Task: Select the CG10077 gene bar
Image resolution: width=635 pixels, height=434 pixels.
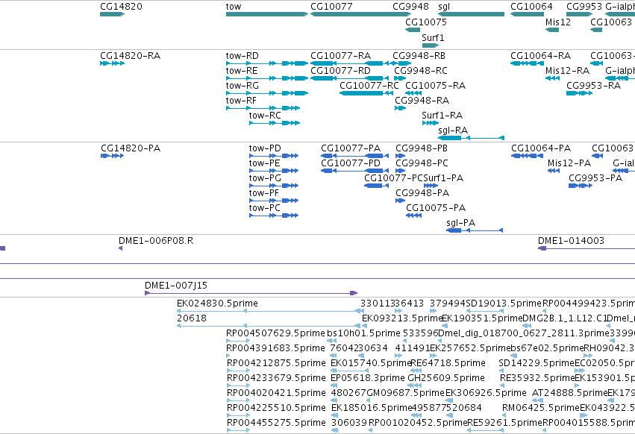Action: pos(361,14)
